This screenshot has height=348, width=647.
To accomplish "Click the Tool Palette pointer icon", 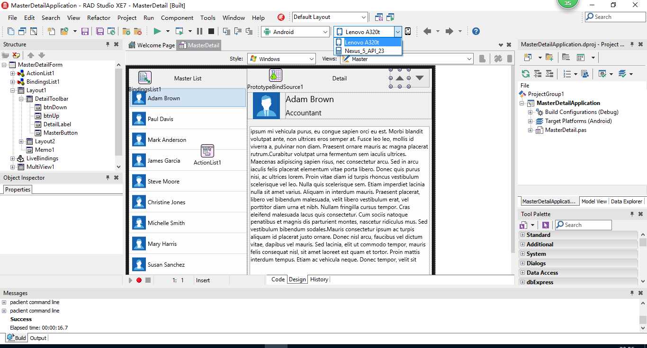I will [546, 225].
